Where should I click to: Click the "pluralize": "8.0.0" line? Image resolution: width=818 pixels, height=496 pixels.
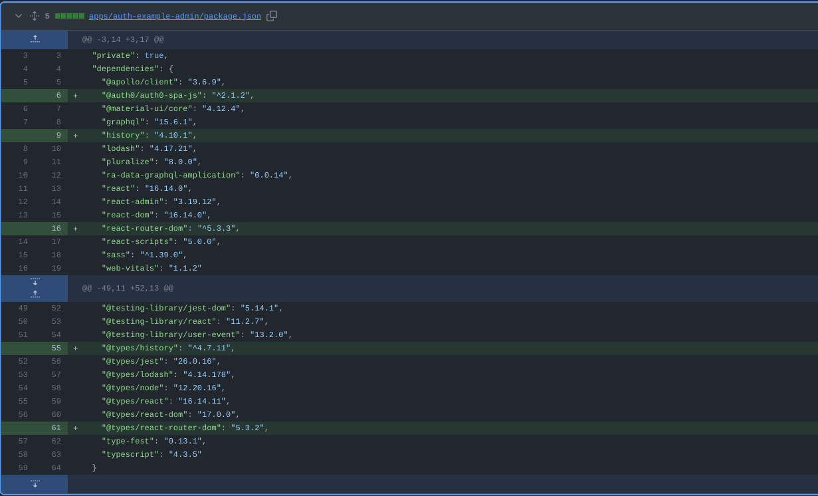coord(443,162)
